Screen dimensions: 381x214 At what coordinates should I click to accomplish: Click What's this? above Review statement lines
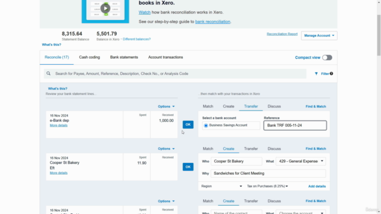coord(58,89)
